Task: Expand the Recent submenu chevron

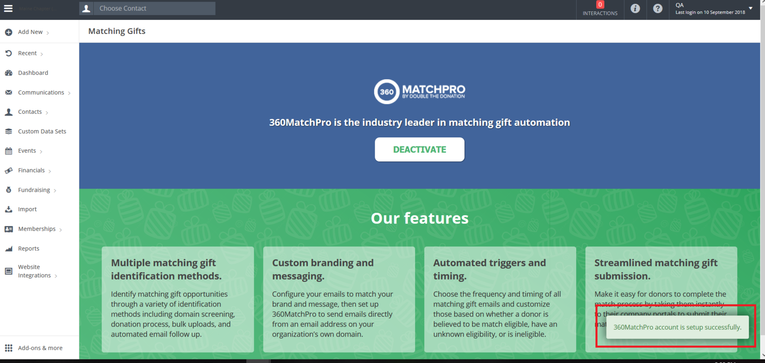Action: [42, 54]
